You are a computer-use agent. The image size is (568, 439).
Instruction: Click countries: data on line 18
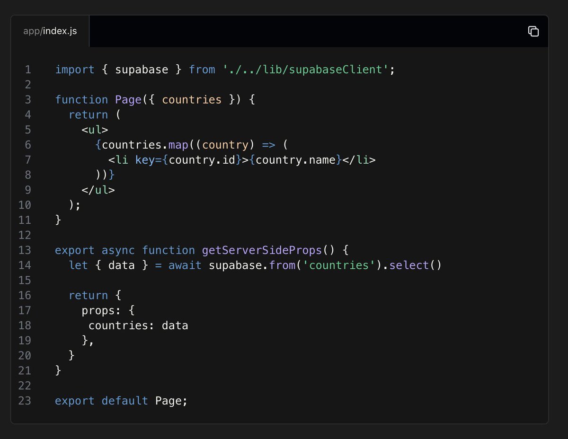click(x=137, y=325)
